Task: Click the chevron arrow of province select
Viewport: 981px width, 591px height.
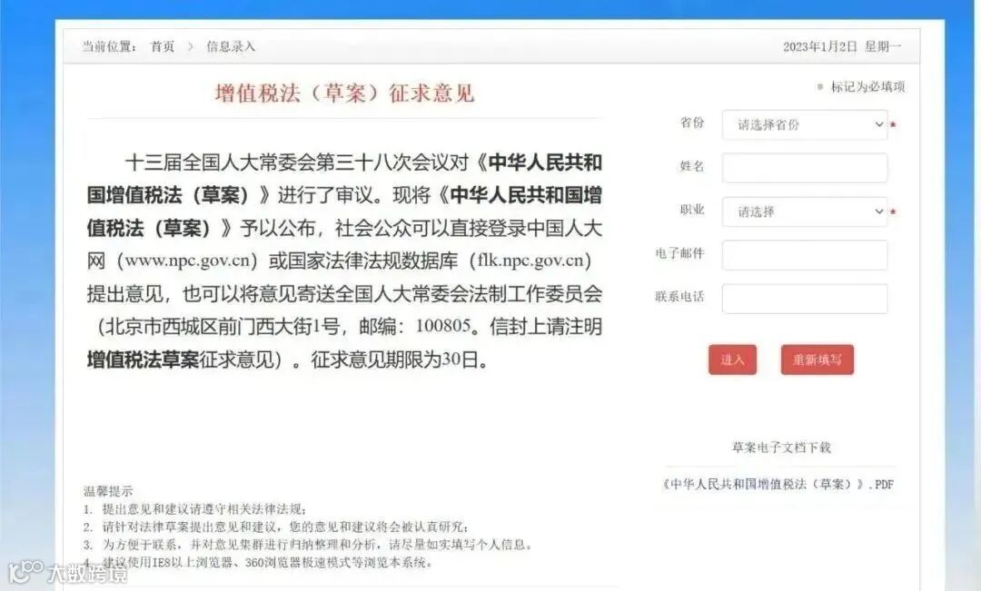Action: point(878,124)
